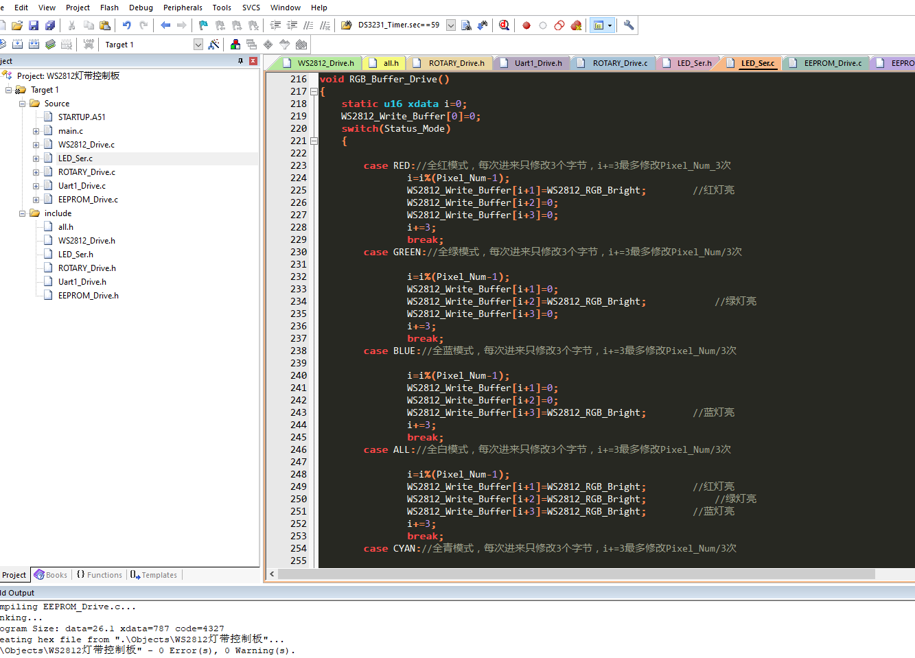Click the Download LOAD icon
Image resolution: width=915 pixels, height=658 pixels.
(89, 45)
